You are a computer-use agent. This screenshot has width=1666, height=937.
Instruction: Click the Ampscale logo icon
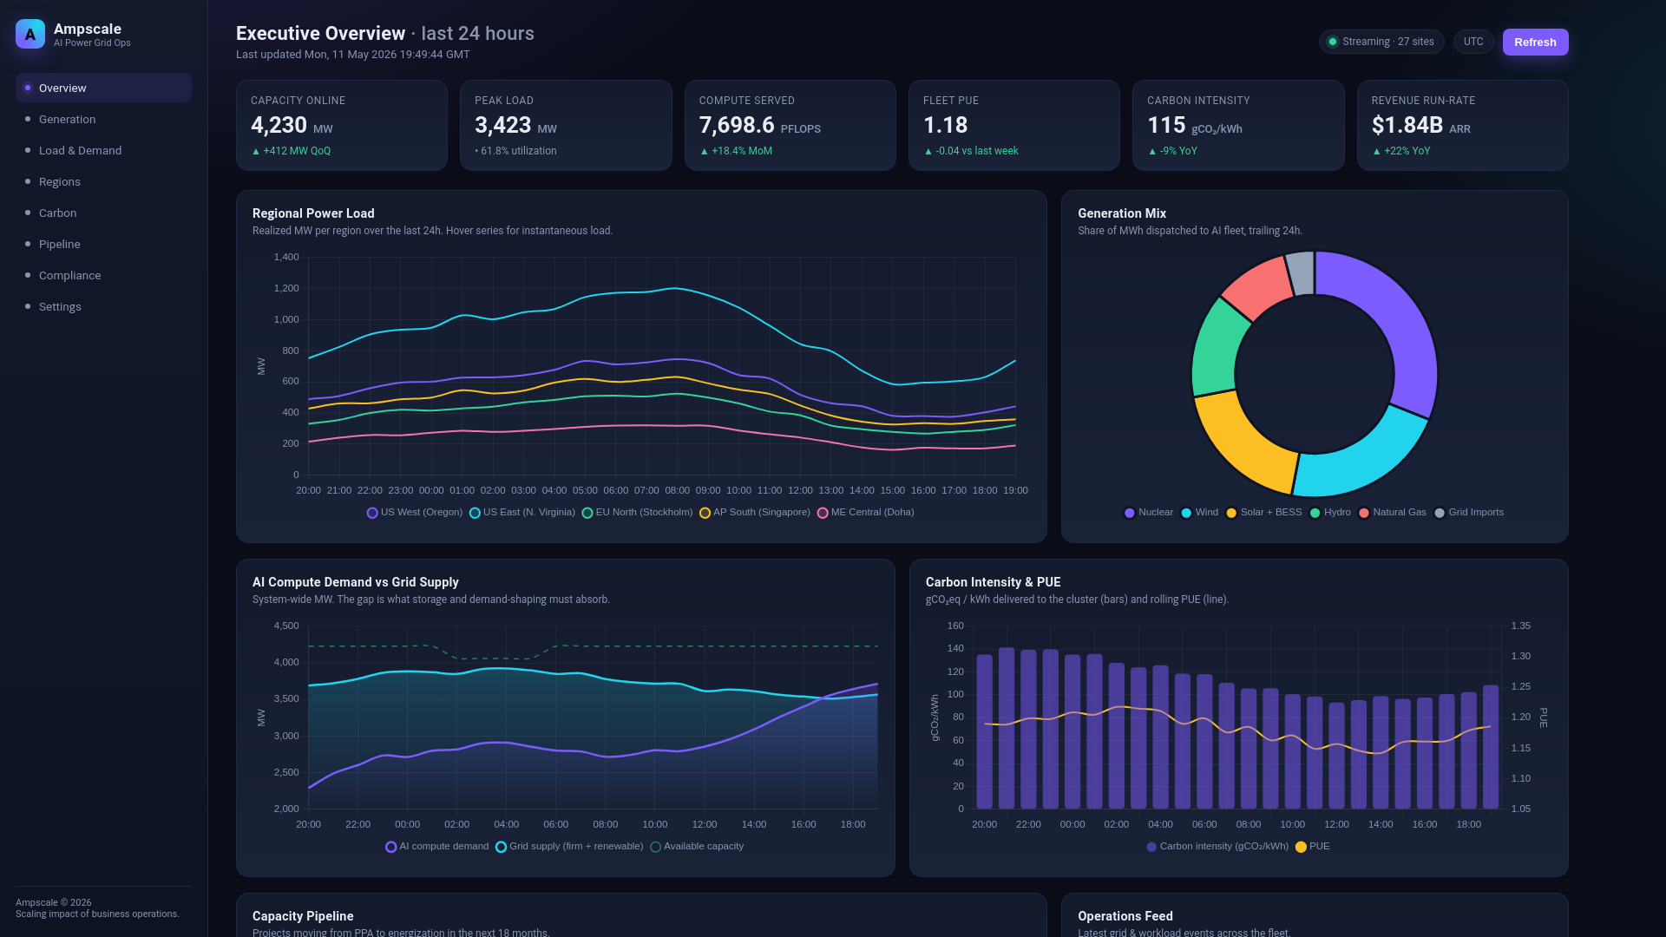coord(30,34)
